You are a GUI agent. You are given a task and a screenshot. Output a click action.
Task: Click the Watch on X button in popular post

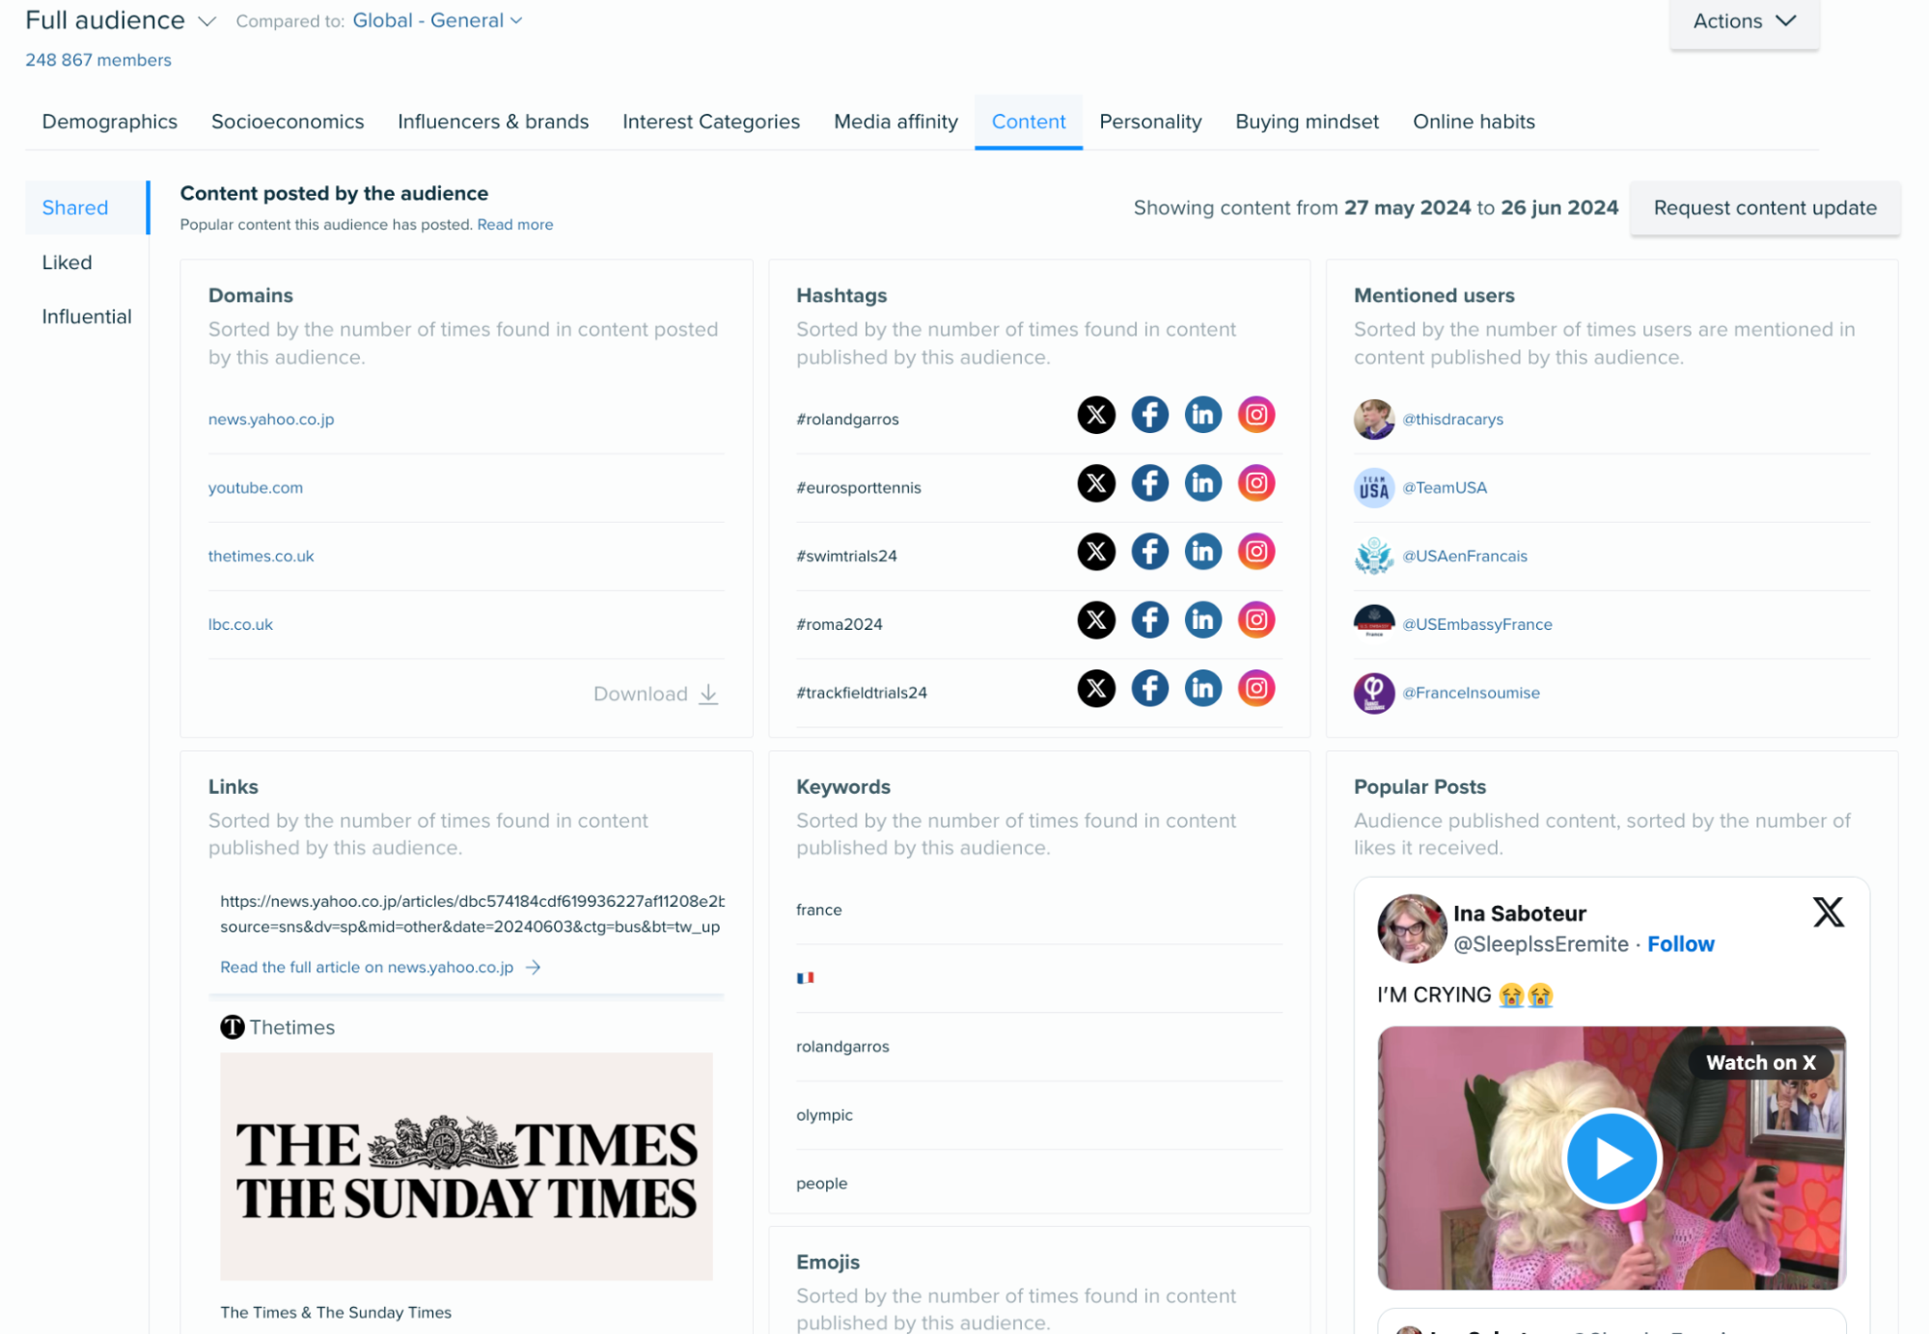click(x=1760, y=1061)
